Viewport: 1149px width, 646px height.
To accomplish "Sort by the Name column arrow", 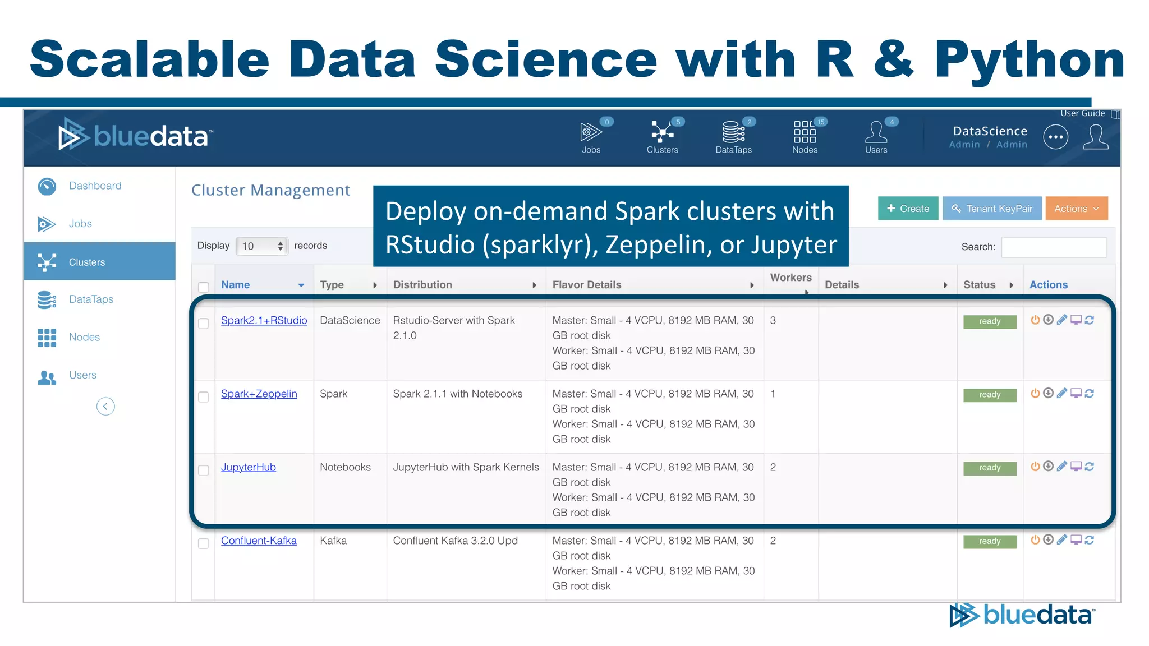I will 301,285.
